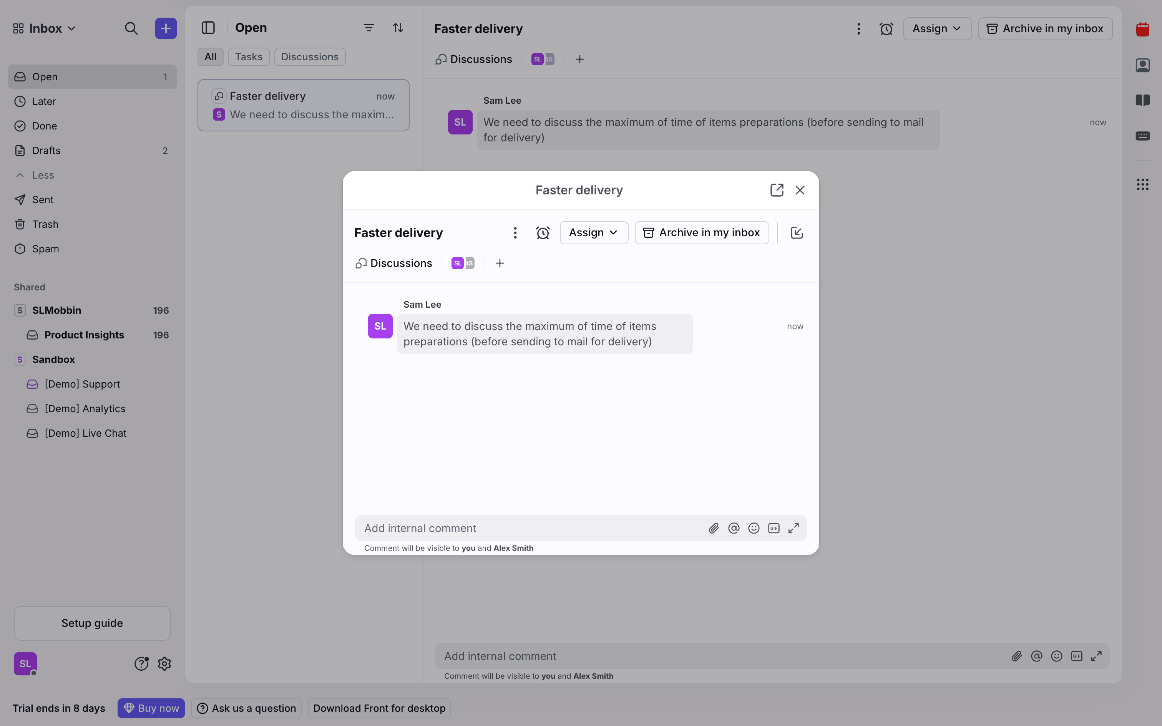Switch to the Tasks filter tab
The image size is (1162, 726).
248,57
